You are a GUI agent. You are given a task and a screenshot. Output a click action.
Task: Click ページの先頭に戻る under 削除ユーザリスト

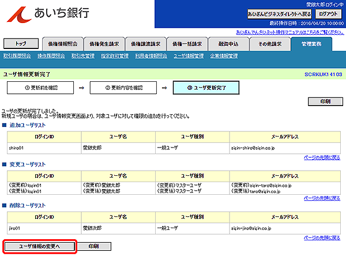click(x=322, y=238)
